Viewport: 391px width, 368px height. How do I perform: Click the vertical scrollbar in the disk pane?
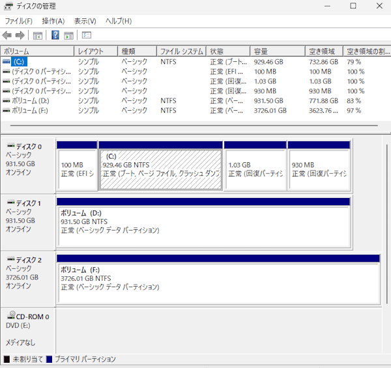386,224
